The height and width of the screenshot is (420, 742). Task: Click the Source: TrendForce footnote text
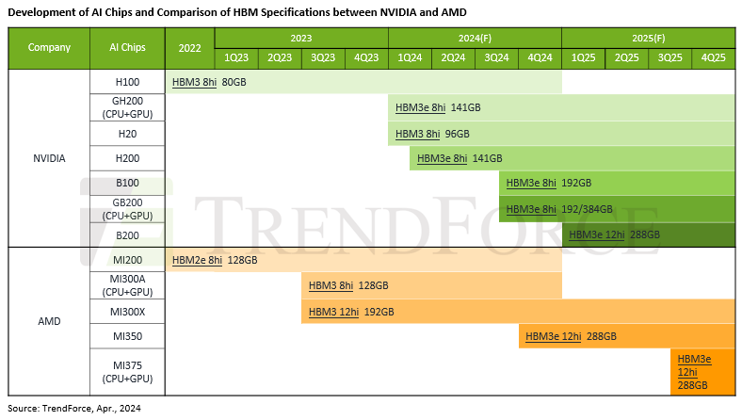tap(77, 408)
